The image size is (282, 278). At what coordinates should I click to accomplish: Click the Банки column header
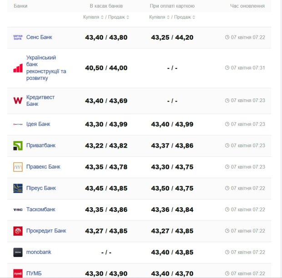(x=20, y=6)
